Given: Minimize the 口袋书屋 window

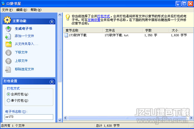Looking at the screenshot, I should (x=178, y=4).
